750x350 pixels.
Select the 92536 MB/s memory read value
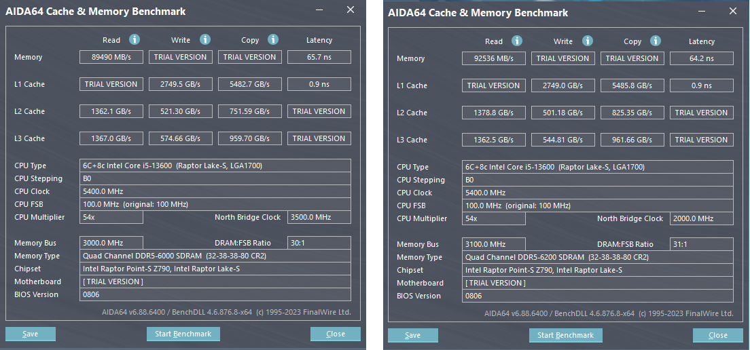(494, 58)
